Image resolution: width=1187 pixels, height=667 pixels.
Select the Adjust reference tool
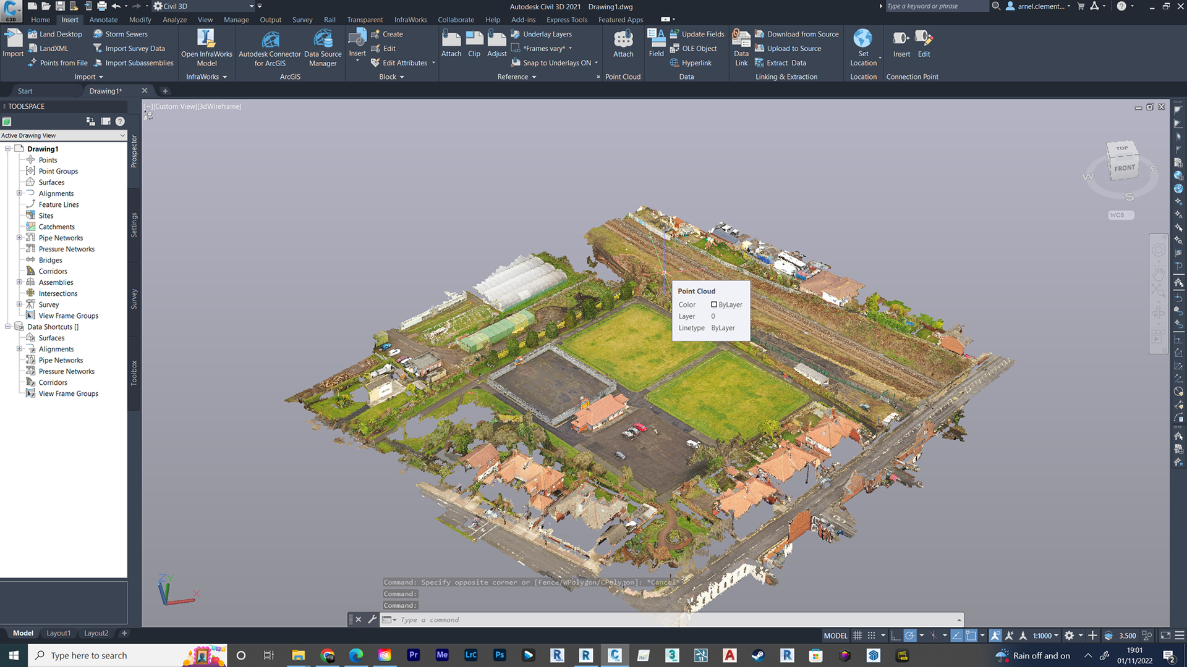(x=497, y=43)
